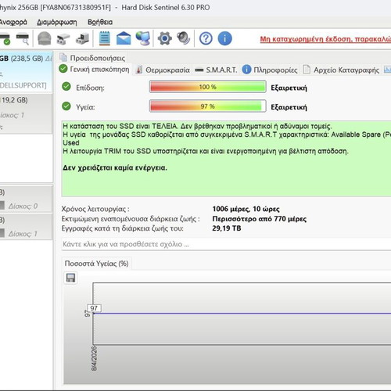
Task: Open the S.M.A.R.T. tab
Action: [216, 70]
